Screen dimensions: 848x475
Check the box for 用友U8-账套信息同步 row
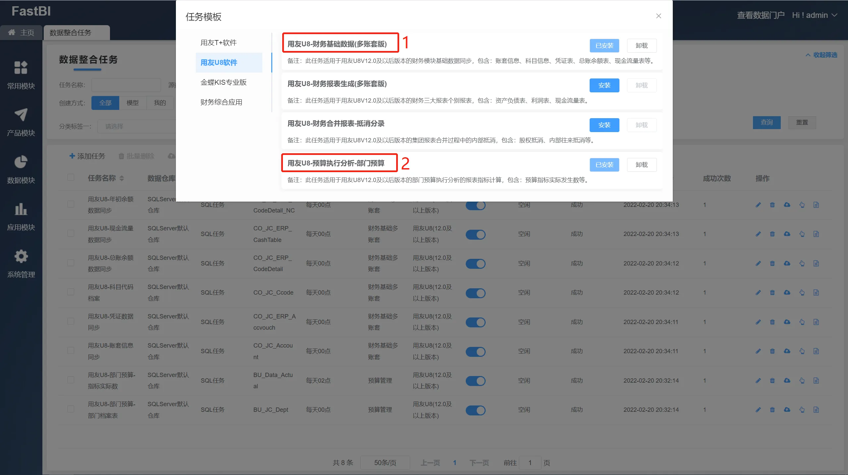tap(71, 351)
